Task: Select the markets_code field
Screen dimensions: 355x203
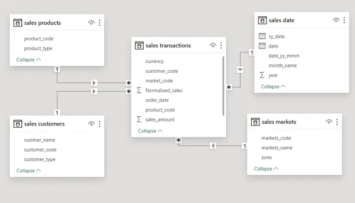Action: click(x=276, y=138)
